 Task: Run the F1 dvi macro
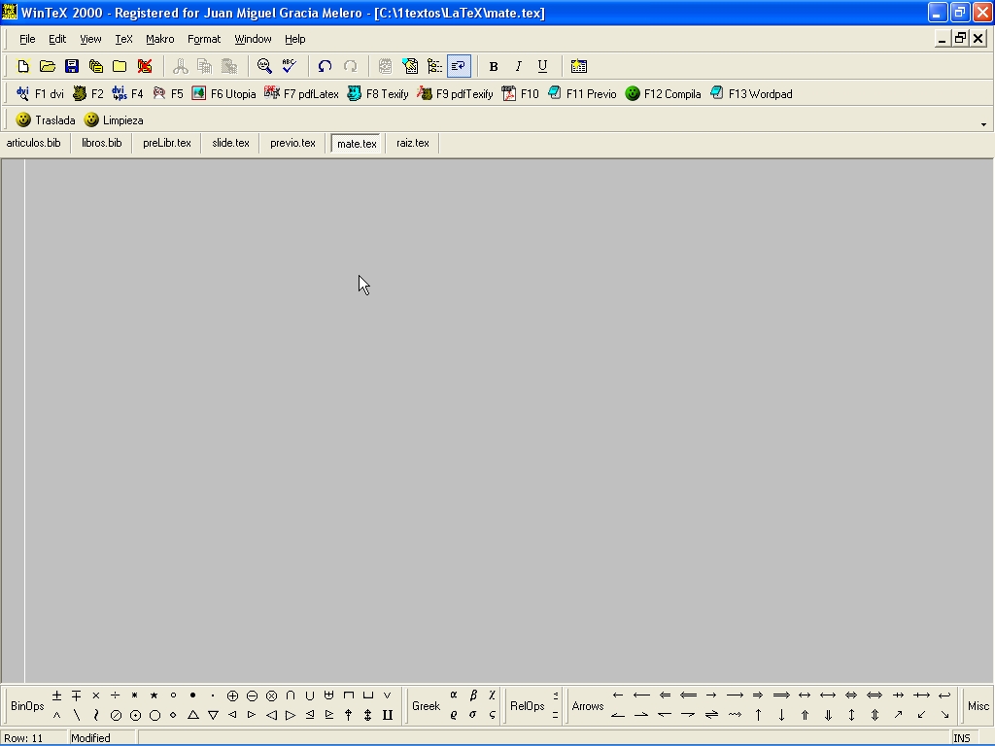(x=41, y=94)
